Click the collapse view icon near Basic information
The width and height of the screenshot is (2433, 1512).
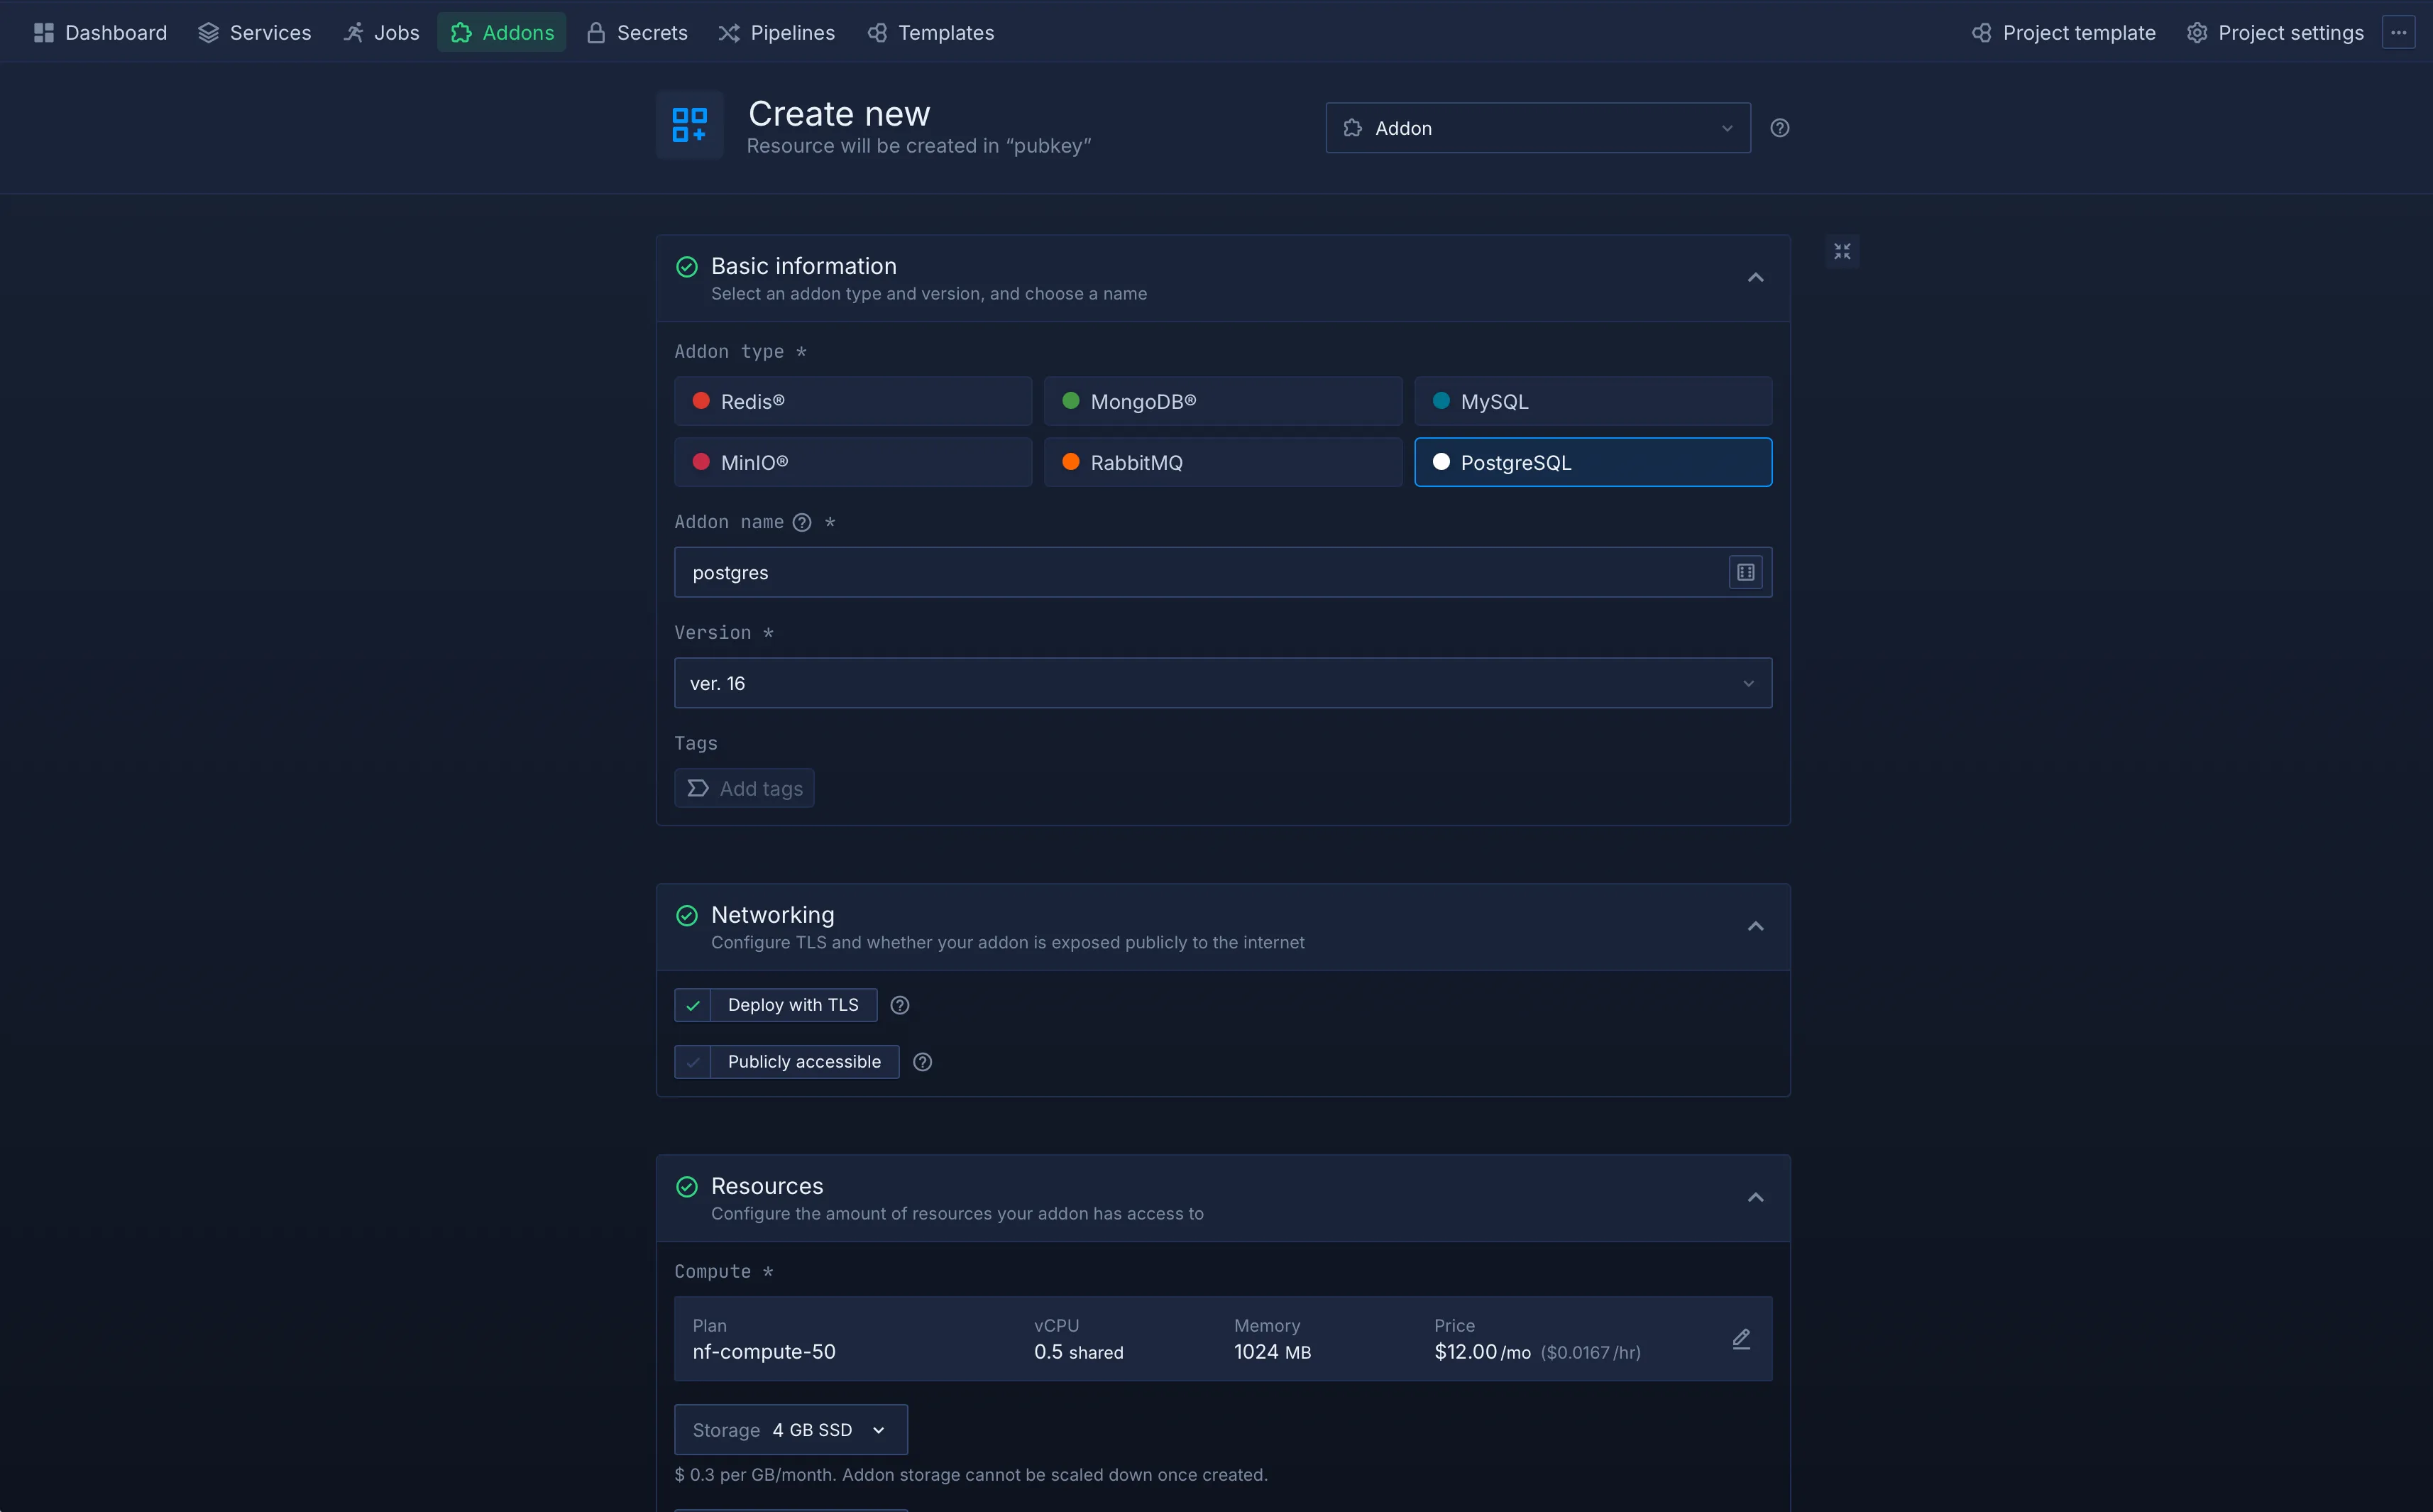(x=1842, y=251)
